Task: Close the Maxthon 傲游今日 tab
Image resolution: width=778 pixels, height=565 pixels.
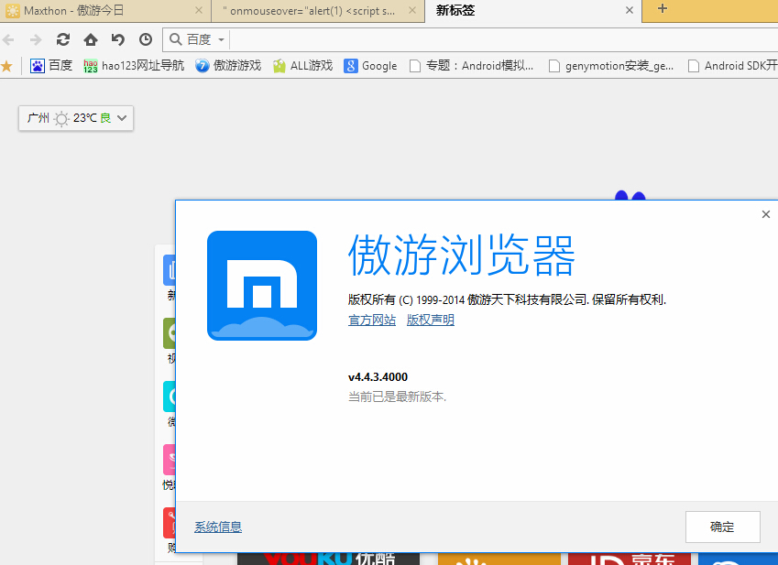Action: click(199, 10)
